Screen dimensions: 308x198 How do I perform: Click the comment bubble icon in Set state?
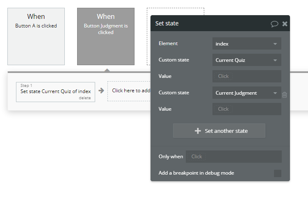[274, 24]
